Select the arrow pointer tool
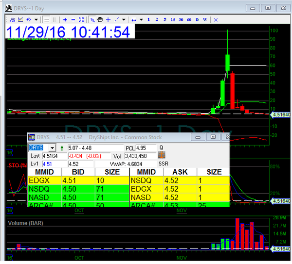This screenshot has height=264, width=292. click(92, 19)
